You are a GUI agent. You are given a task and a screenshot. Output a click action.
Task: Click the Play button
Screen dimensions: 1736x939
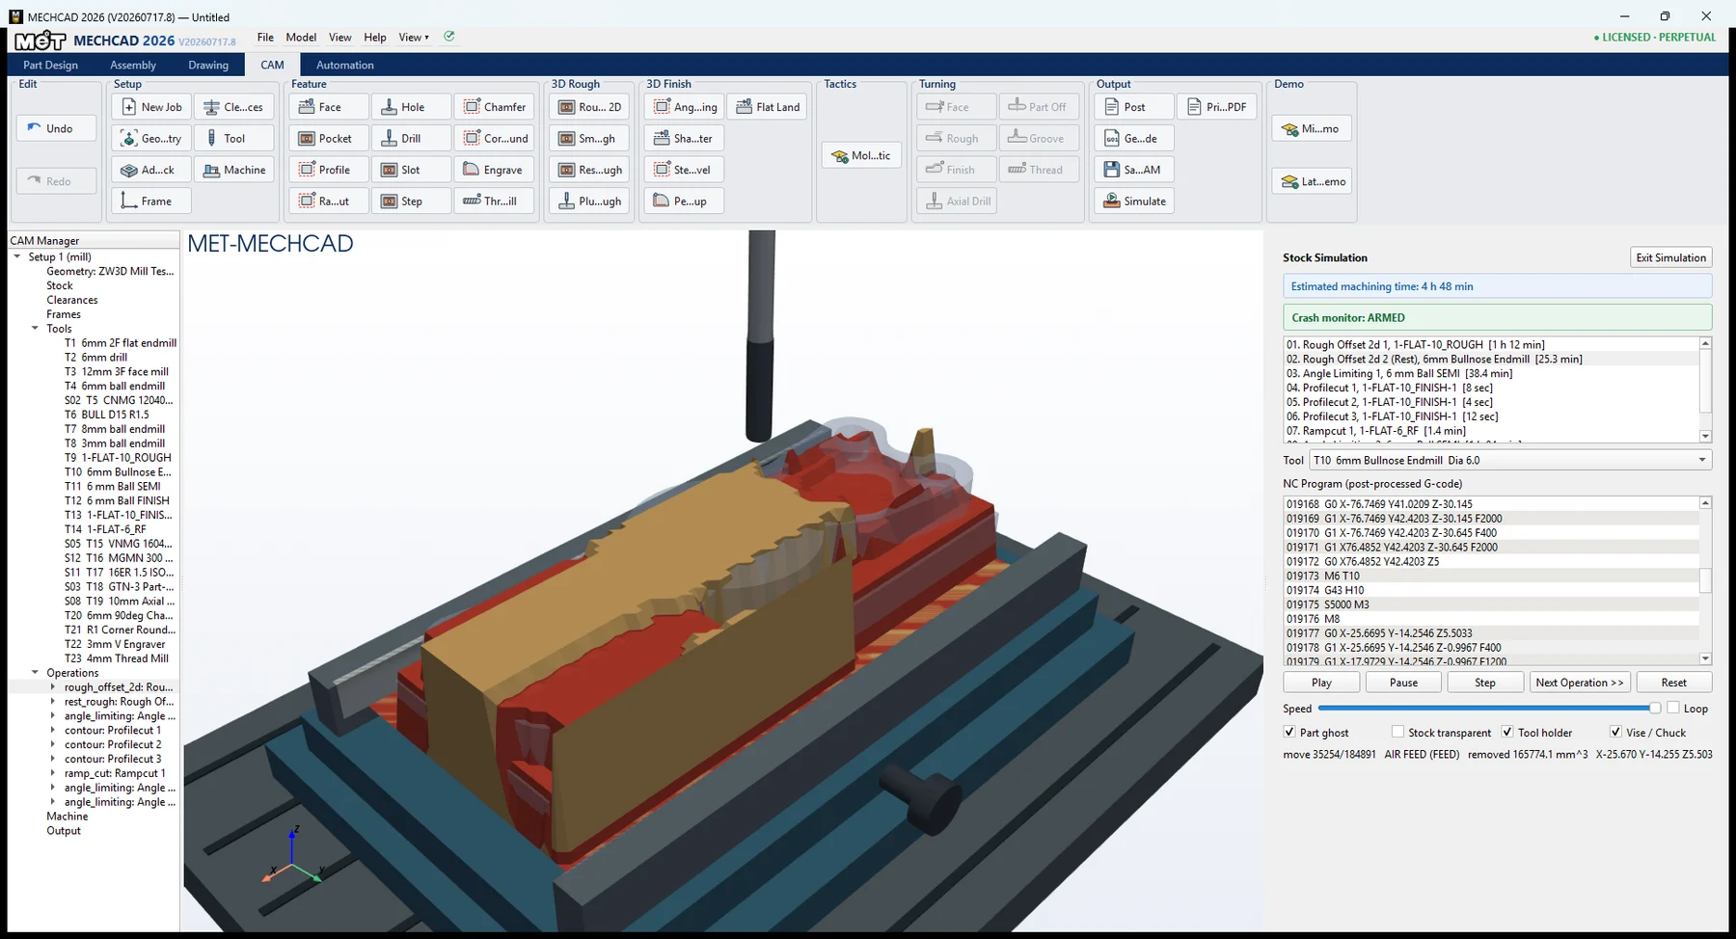click(x=1321, y=683)
